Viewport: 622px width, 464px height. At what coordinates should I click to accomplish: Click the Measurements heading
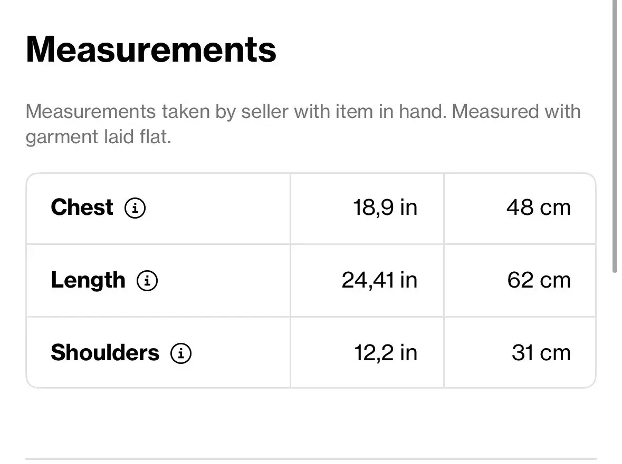click(151, 50)
